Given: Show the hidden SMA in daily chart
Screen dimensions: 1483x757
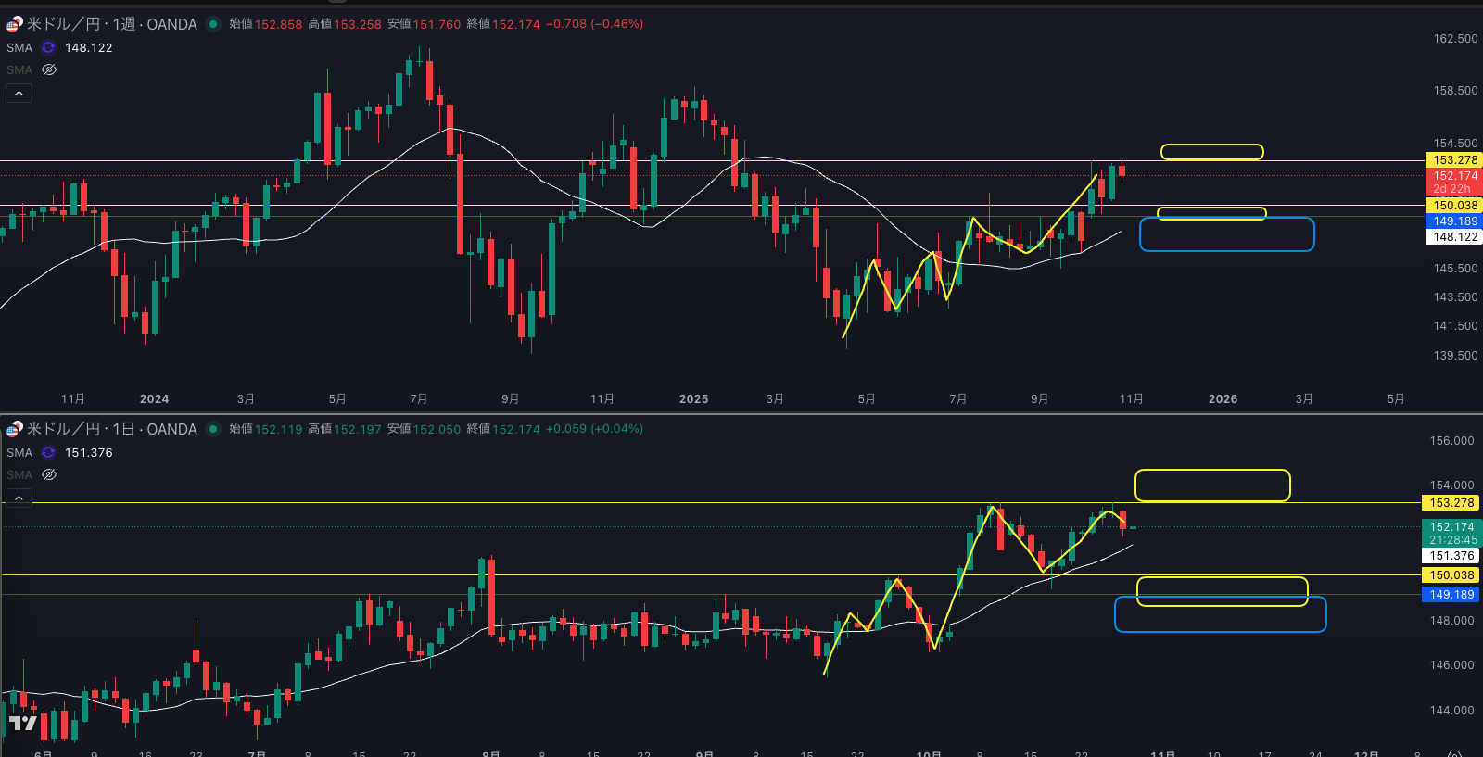Looking at the screenshot, I should coord(49,474).
